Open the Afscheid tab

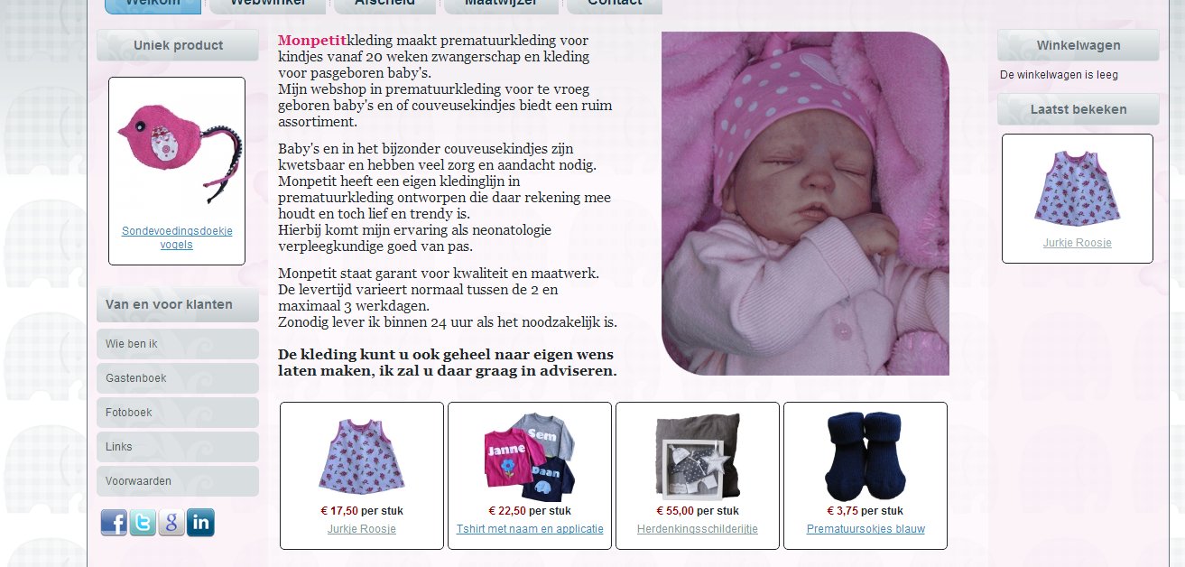pyautogui.click(x=384, y=5)
